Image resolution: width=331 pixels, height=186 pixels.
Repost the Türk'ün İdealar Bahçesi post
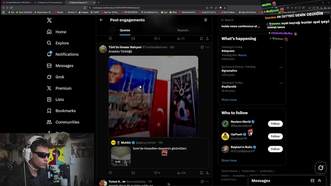tap(133, 173)
